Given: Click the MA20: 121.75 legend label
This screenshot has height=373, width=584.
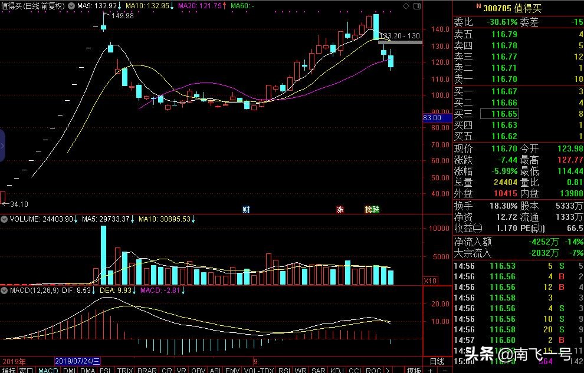Looking at the screenshot, I should 202,6.
